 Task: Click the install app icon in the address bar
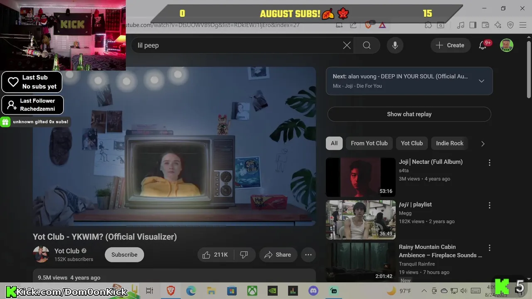339,25
